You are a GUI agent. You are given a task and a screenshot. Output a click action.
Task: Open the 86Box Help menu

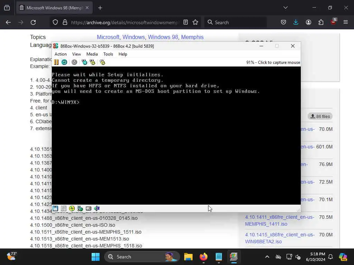coord(123,54)
